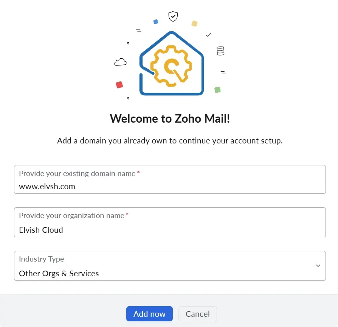Click the yellow square decoration
This screenshot has width=338, height=327.
click(194, 23)
